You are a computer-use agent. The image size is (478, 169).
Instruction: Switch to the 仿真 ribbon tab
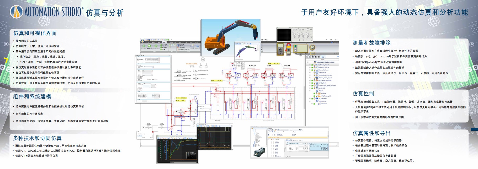164,42
